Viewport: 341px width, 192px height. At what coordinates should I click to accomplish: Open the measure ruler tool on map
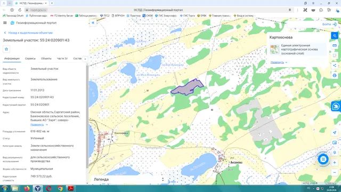(335, 46)
